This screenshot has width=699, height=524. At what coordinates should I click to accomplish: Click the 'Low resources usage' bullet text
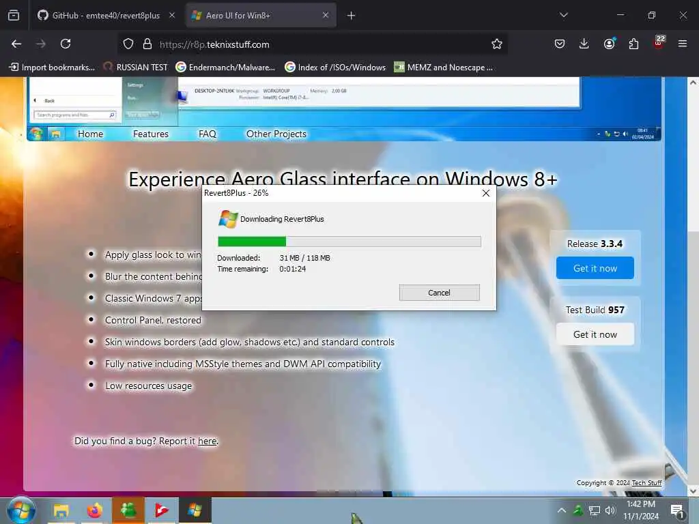click(148, 386)
